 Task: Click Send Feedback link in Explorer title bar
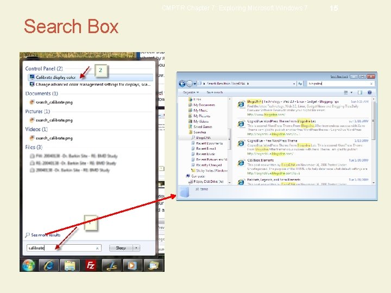[x=339, y=77]
